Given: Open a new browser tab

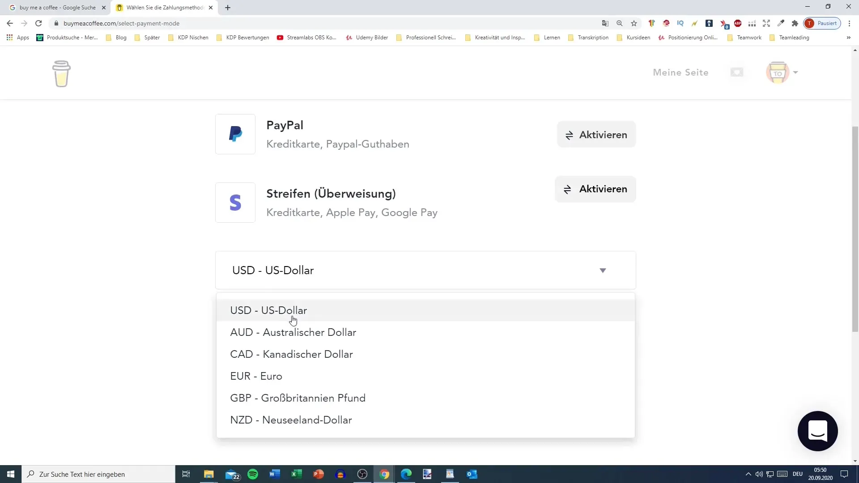Looking at the screenshot, I should pos(228,8).
